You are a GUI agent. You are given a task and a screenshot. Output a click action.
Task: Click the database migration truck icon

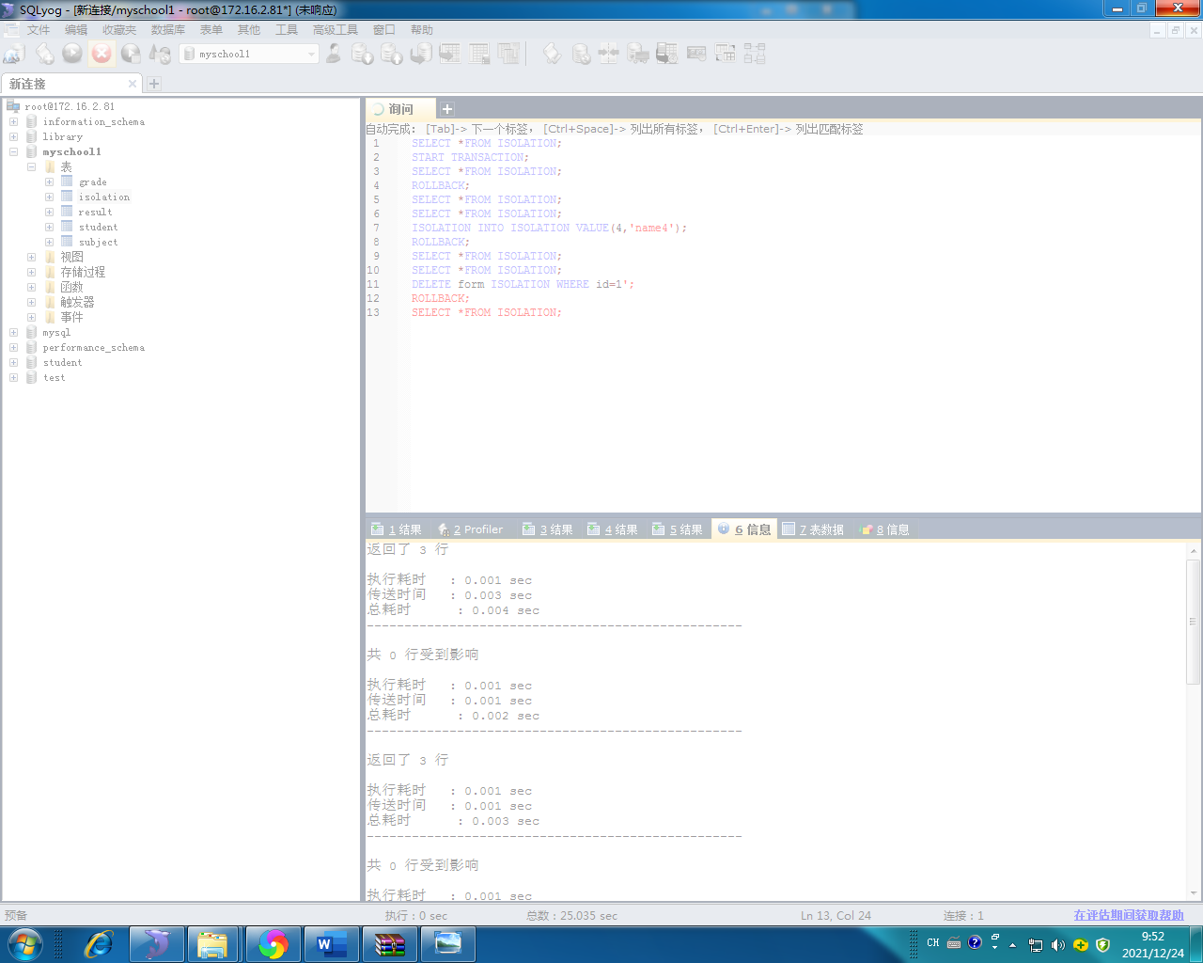pyautogui.click(x=638, y=54)
